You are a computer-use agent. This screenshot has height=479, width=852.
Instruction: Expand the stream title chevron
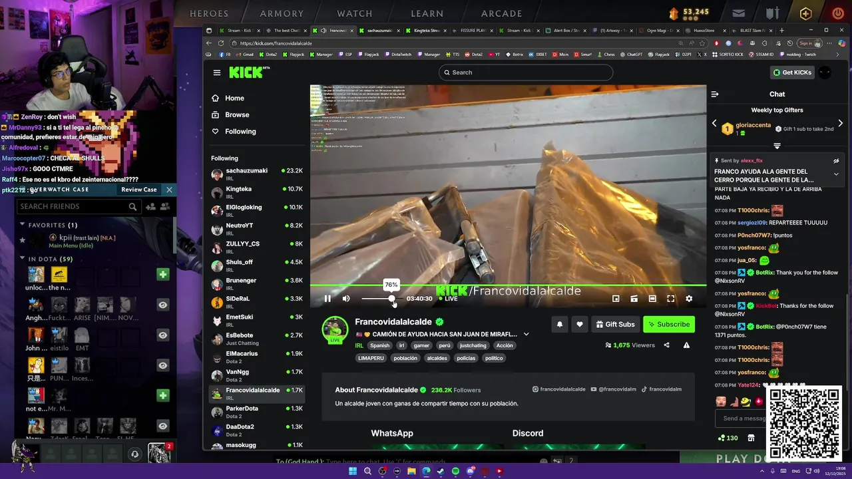(x=526, y=335)
